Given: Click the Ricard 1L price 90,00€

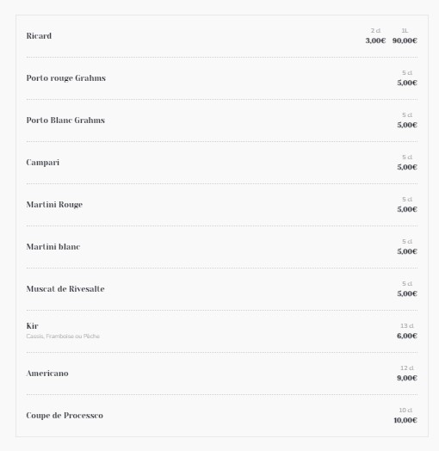Looking at the screenshot, I should pos(405,40).
